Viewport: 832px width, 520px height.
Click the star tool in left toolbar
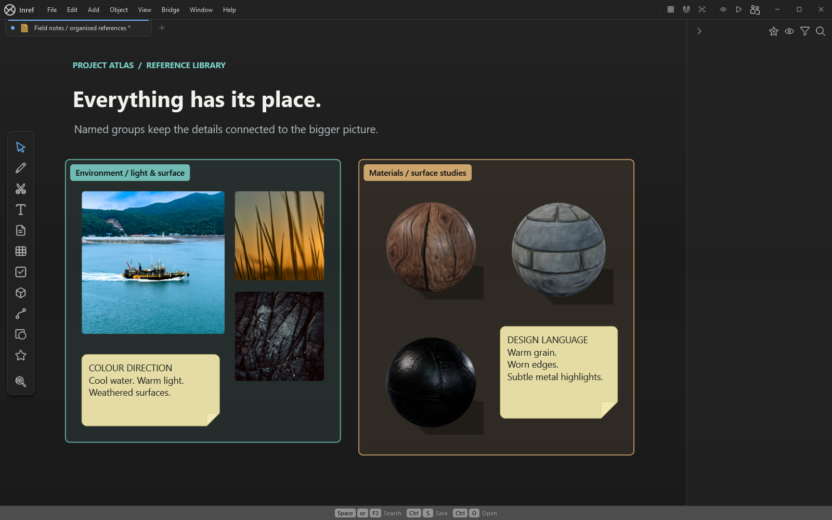tap(21, 355)
